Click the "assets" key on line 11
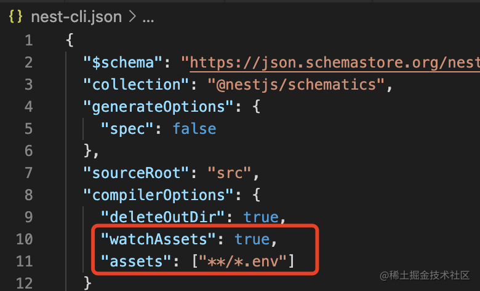 click(130, 260)
